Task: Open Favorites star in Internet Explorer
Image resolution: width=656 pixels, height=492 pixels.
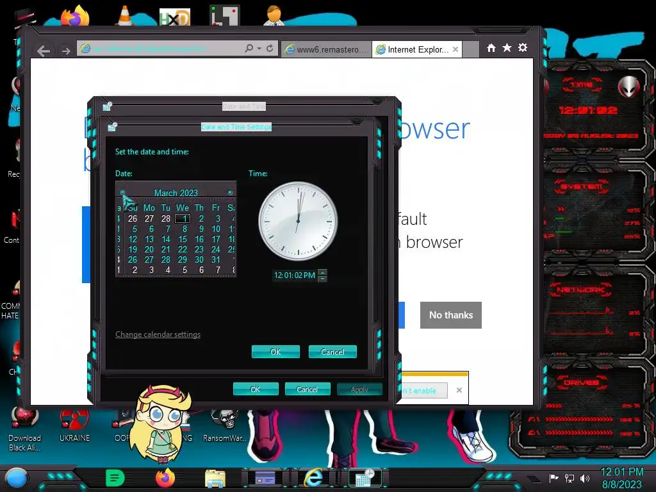Action: pyautogui.click(x=507, y=47)
